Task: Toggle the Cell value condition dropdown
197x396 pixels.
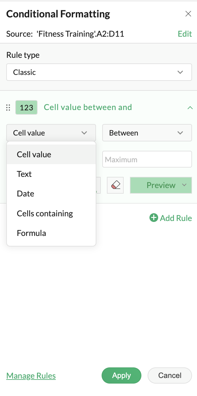Action: pyautogui.click(x=51, y=133)
